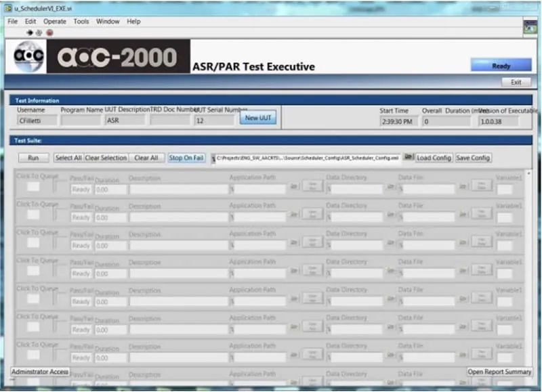Viewport: 542px width, 392px height.
Task: Open the File menu
Action: [13, 22]
